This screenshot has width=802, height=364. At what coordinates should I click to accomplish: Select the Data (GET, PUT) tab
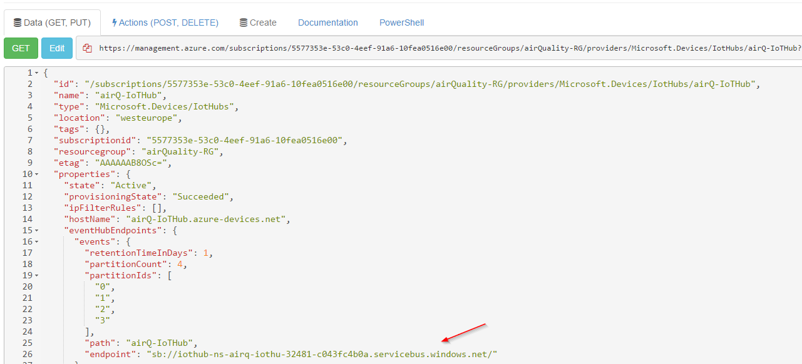coord(52,23)
